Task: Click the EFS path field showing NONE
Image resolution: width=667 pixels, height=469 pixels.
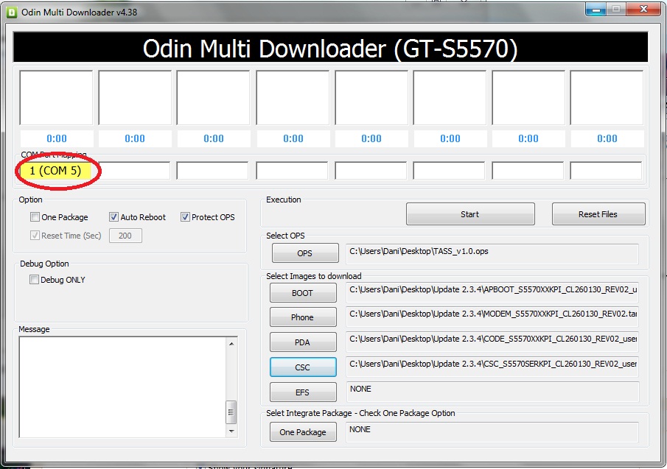Action: (x=492, y=392)
